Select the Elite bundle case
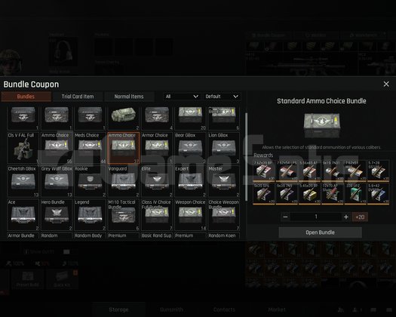Screen dimensions: 396x317 click(157, 181)
